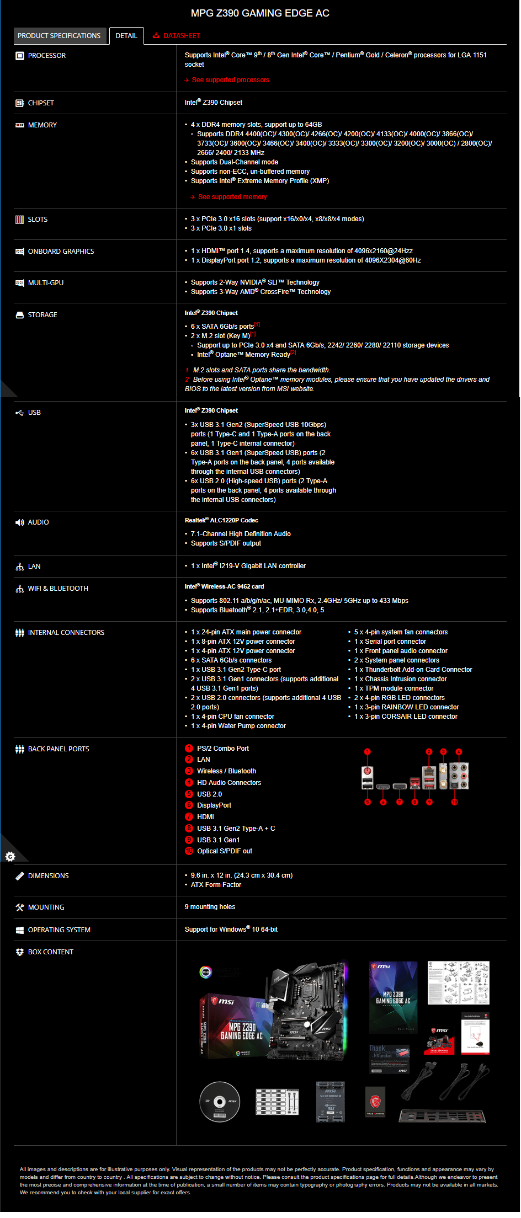Click the USB section icon
Viewport: 521px width, 1218px height.
20,413
